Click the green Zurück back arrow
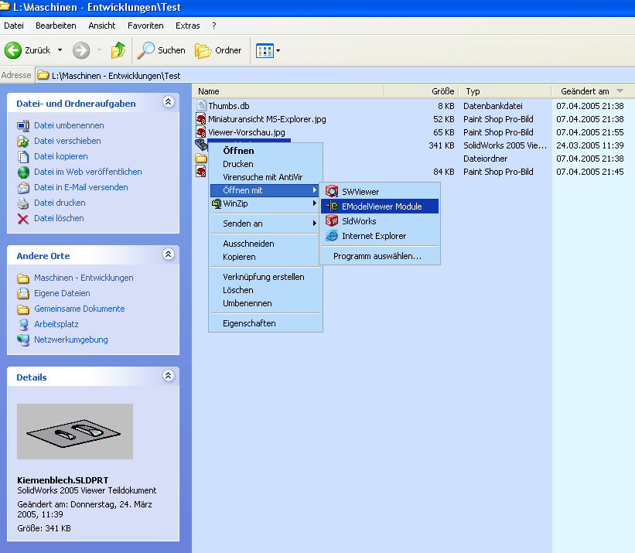 point(13,50)
